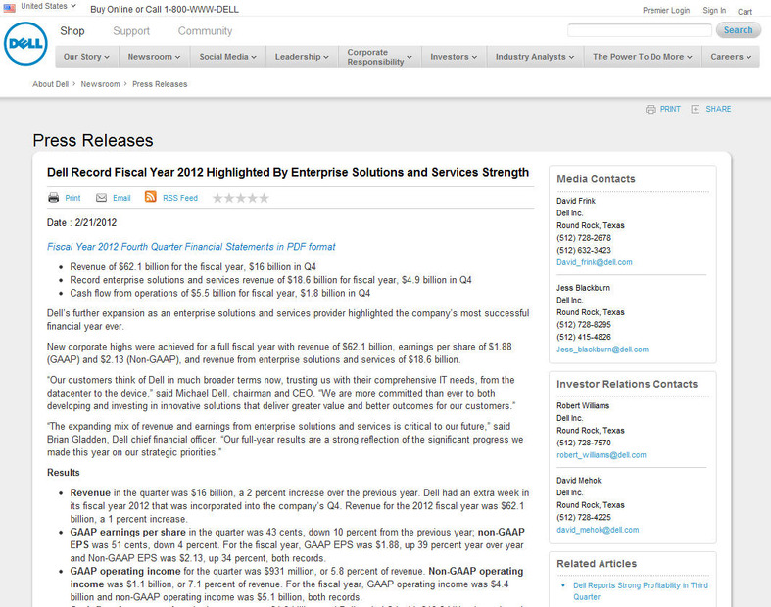Open the Community tab
The width and height of the screenshot is (771, 607).
pos(205,31)
